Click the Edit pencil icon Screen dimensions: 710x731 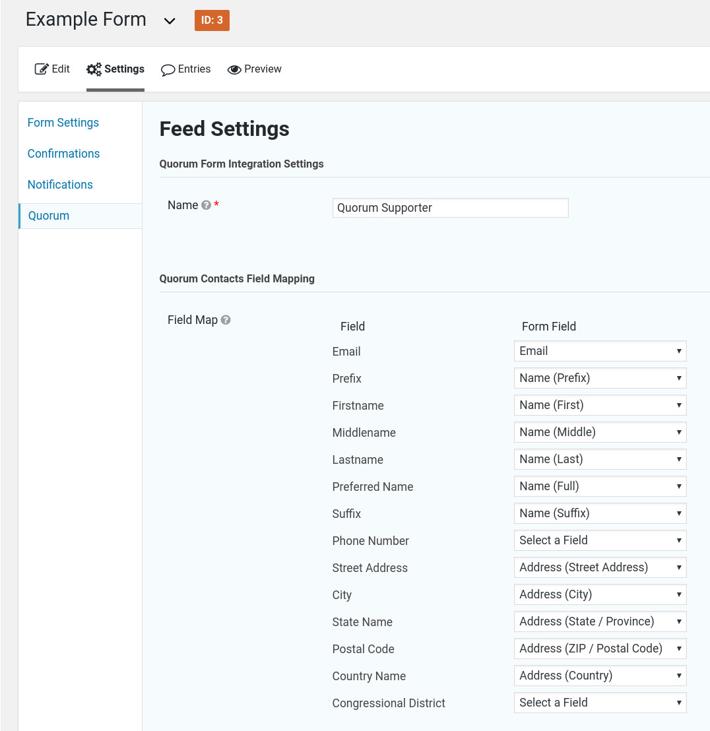tap(42, 69)
